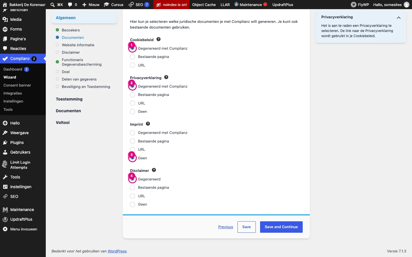Viewport: 412px width, 257px height.
Task: Click the home icon beside Bakkerij De Korenaar
Action: (x=5, y=5)
